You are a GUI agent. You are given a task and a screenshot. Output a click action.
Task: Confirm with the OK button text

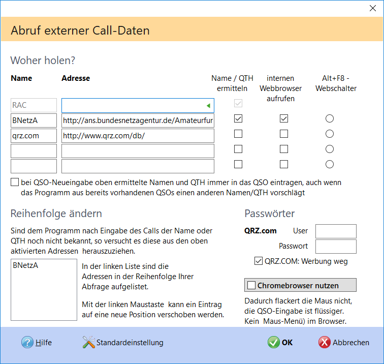287,343
